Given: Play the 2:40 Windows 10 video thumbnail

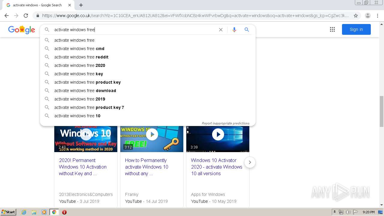Looking at the screenshot, I should [x=86, y=139].
